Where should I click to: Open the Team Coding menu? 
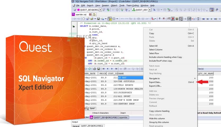click(132, 6)
